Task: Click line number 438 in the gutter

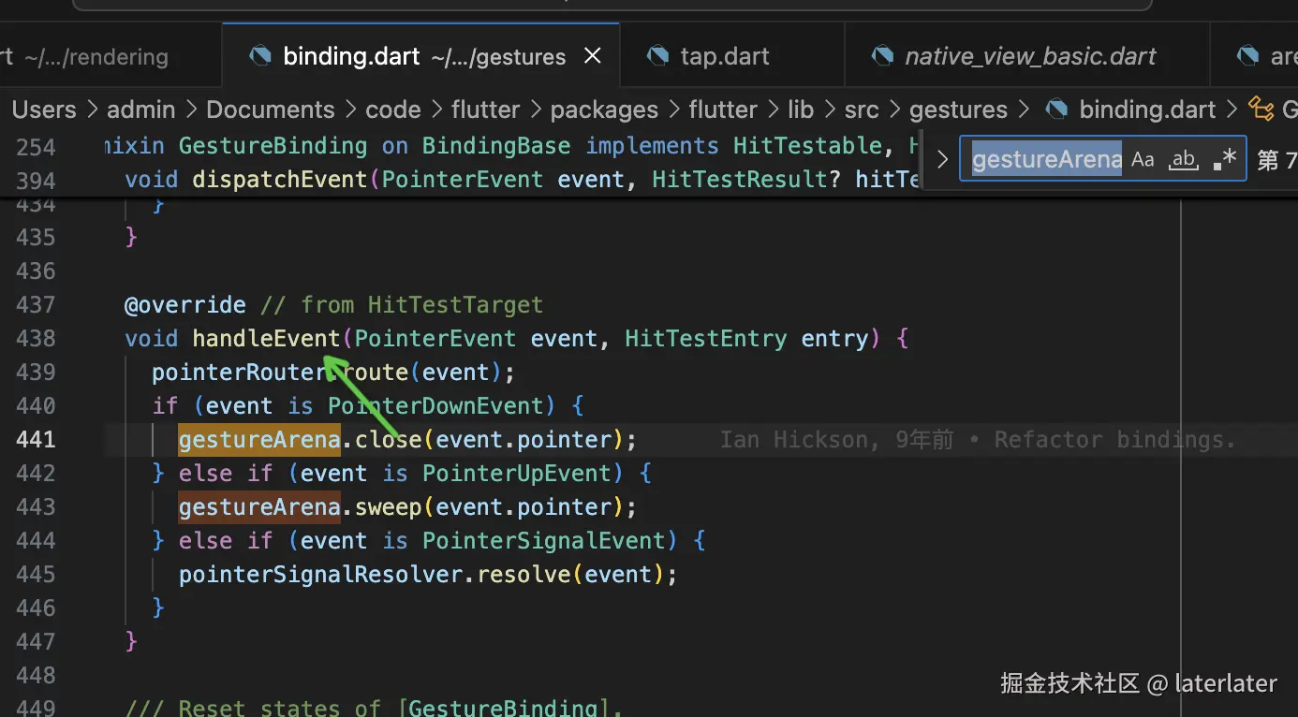Action: pyautogui.click(x=36, y=338)
